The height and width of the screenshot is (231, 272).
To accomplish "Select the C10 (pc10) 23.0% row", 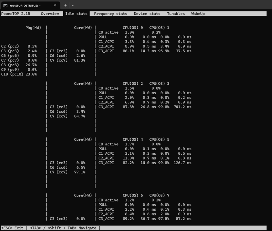I will [x=19, y=75].
